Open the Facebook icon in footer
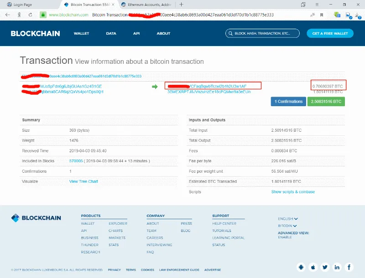The height and width of the screenshot is (278, 365). point(349,268)
